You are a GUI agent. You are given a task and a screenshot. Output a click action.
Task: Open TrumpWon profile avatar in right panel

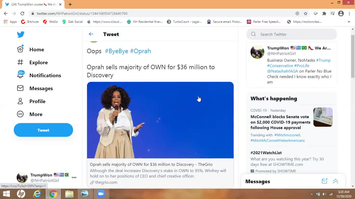[x=257, y=52]
